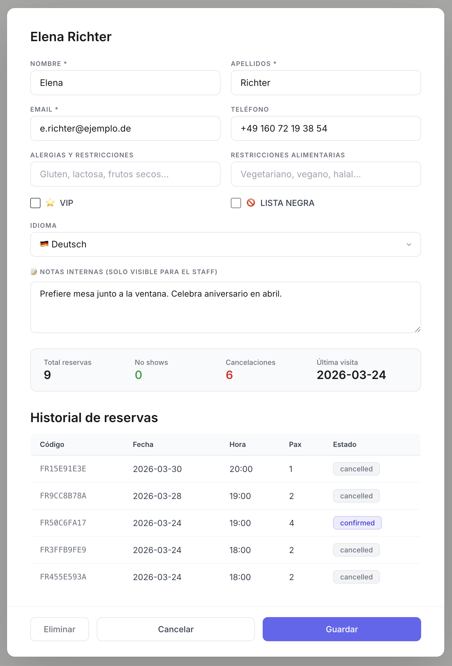
Task: Click cancelled badge for FR9CC8B78A
Action: (x=356, y=496)
